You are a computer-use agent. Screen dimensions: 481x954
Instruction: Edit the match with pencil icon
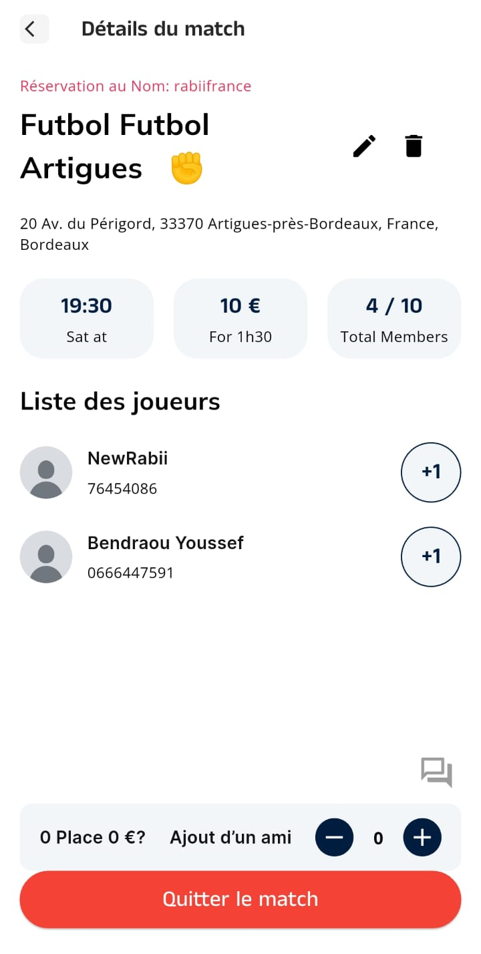[x=364, y=146]
